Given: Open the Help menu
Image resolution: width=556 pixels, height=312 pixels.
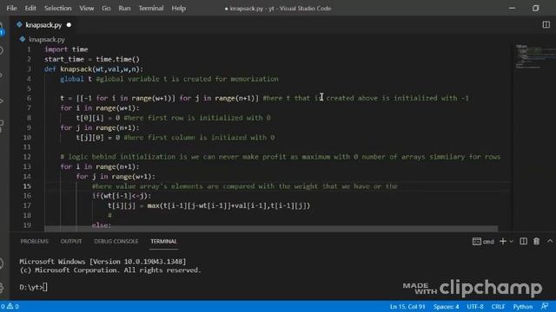Looking at the screenshot, I should point(179,8).
